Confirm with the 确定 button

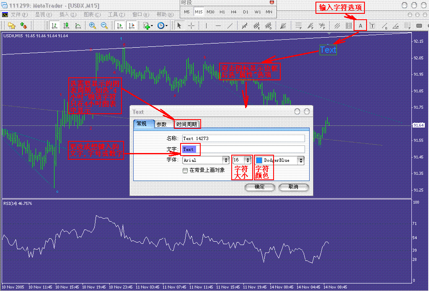(x=260, y=187)
